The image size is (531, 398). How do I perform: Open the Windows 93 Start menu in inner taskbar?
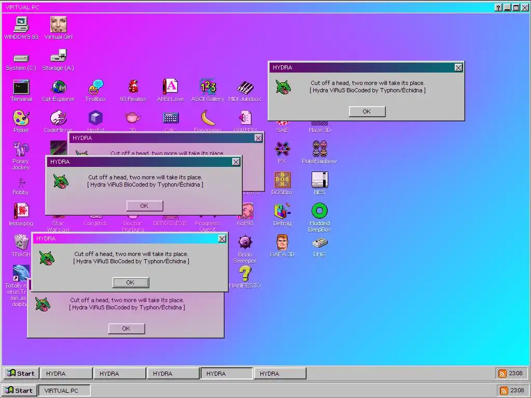21,373
